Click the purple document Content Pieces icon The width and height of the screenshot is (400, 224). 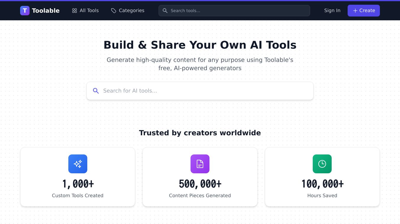pyautogui.click(x=200, y=164)
